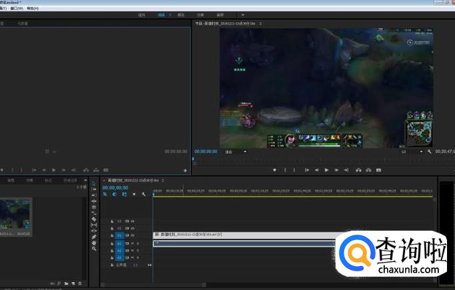The width and height of the screenshot is (455, 290).
Task: Switch to the highlighted editing workspace tab
Action: click(161, 14)
